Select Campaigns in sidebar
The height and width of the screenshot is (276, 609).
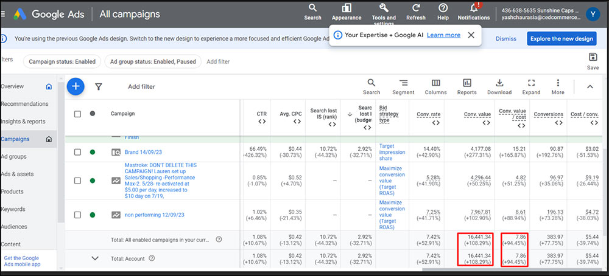tap(15, 139)
